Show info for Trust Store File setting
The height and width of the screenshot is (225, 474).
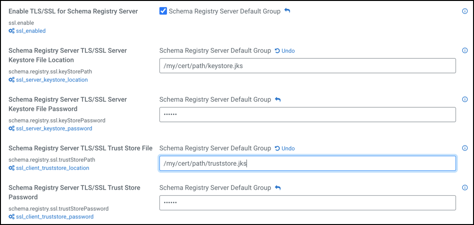point(465,149)
